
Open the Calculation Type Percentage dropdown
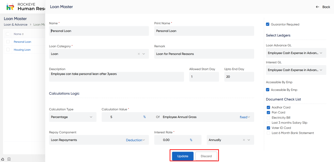(x=72, y=117)
